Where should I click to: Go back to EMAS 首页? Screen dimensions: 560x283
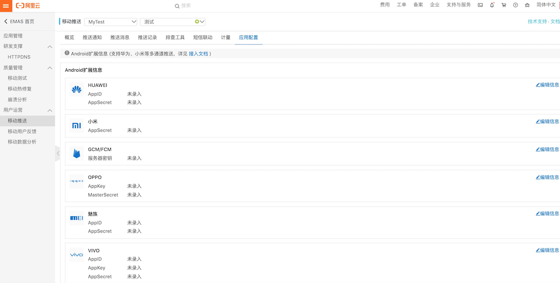point(22,21)
